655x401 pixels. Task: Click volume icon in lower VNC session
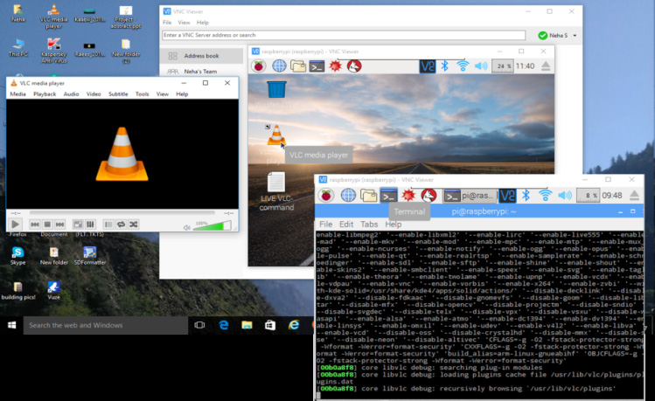point(565,196)
